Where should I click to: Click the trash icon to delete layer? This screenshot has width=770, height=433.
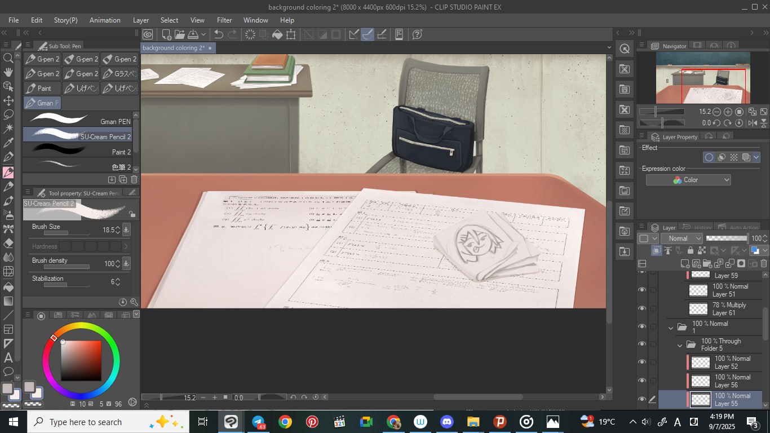[x=764, y=263]
